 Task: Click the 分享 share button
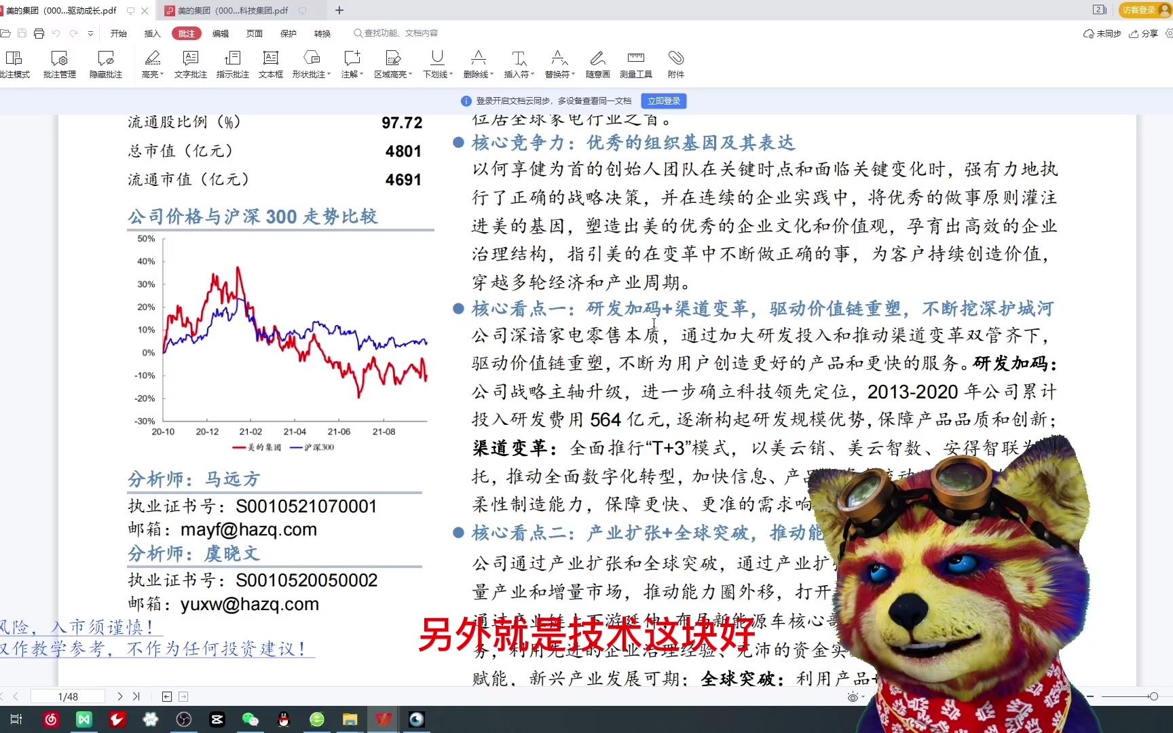(x=1144, y=33)
